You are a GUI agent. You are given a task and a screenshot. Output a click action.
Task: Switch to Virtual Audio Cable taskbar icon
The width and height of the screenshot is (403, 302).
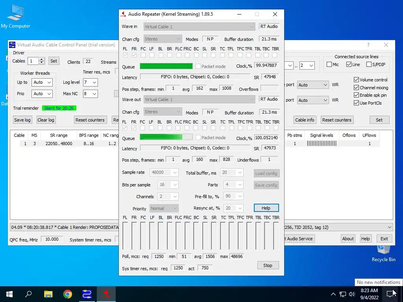(x=87, y=294)
